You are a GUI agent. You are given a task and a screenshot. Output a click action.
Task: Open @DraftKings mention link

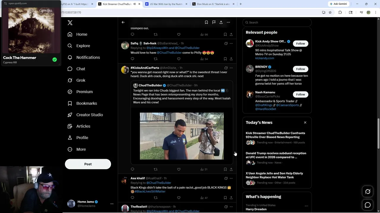[264, 105]
